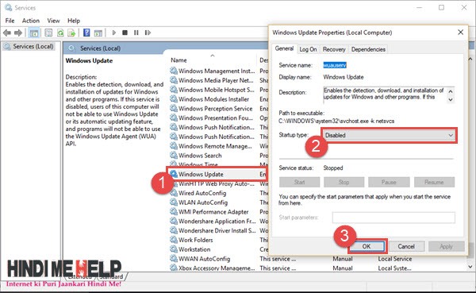Click the Stop service button
The height and width of the screenshot is (293, 476).
point(344,182)
